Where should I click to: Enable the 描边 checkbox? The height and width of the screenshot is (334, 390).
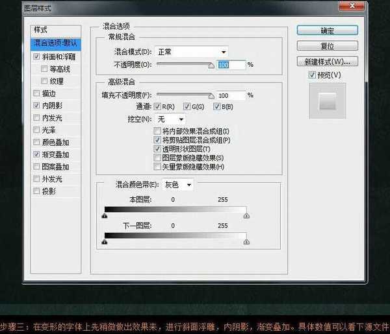point(36,93)
